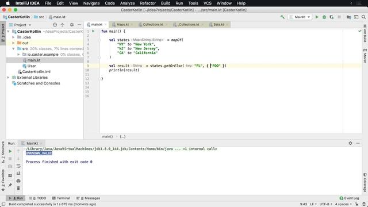Run with Coverage icon in toolbar

(332, 17)
